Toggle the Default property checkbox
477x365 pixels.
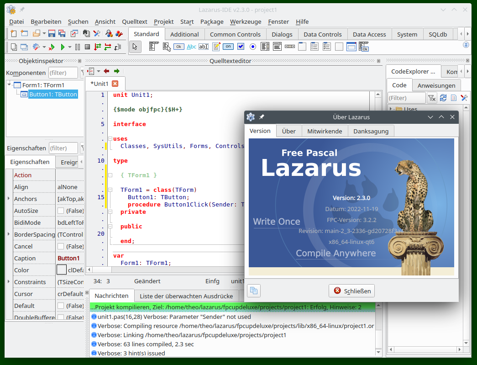tap(61, 306)
